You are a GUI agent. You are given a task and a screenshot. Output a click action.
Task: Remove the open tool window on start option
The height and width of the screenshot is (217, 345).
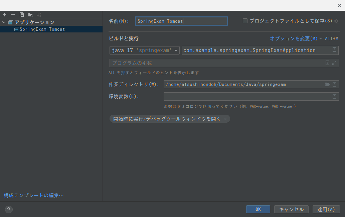tap(226, 119)
